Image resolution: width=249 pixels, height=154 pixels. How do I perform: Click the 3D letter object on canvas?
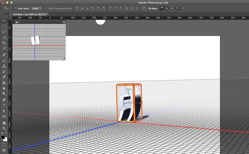pos(129,103)
